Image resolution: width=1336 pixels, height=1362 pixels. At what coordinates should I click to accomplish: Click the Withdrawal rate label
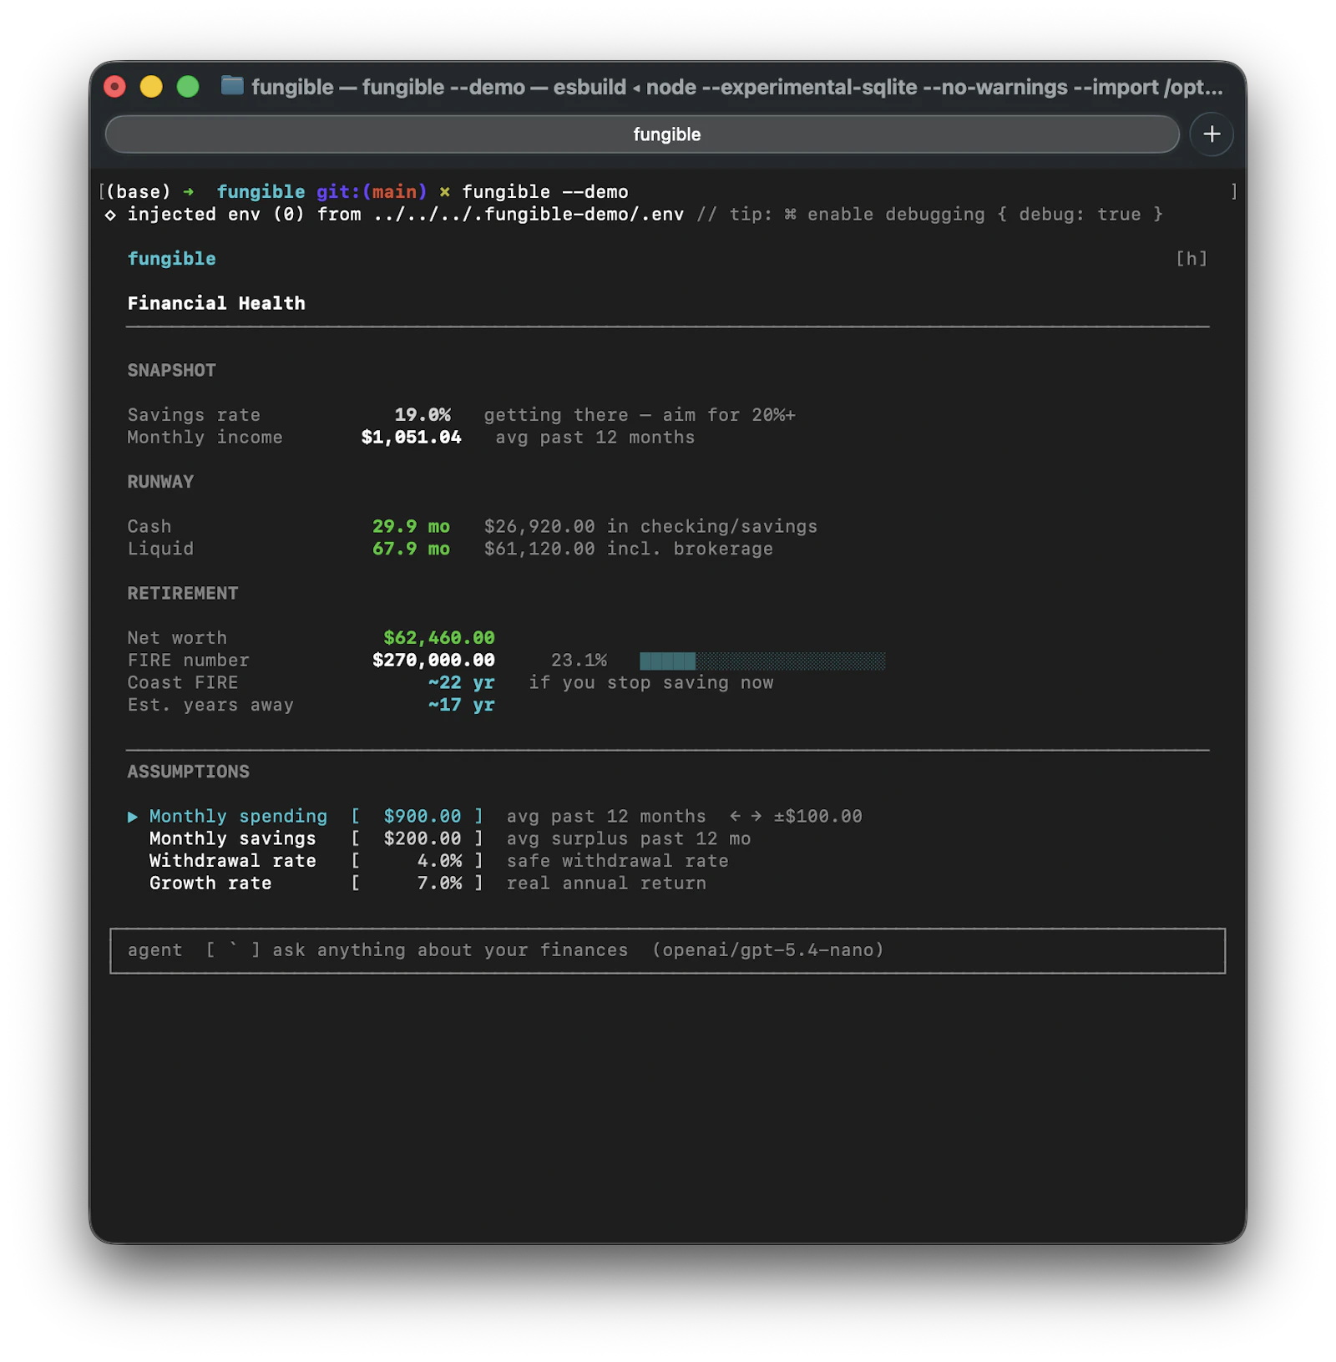click(x=232, y=861)
